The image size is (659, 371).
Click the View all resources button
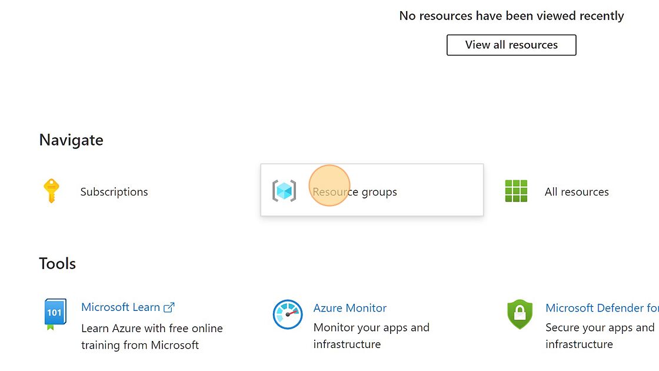pos(511,45)
